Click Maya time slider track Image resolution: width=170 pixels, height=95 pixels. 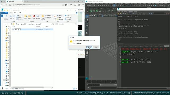[102, 82]
